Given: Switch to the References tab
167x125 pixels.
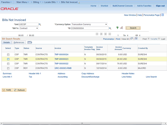Looking at the screenshot, I should 19,42.
